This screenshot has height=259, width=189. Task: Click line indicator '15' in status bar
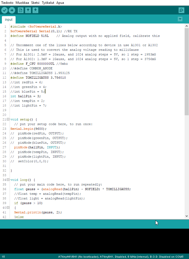coord(3,257)
